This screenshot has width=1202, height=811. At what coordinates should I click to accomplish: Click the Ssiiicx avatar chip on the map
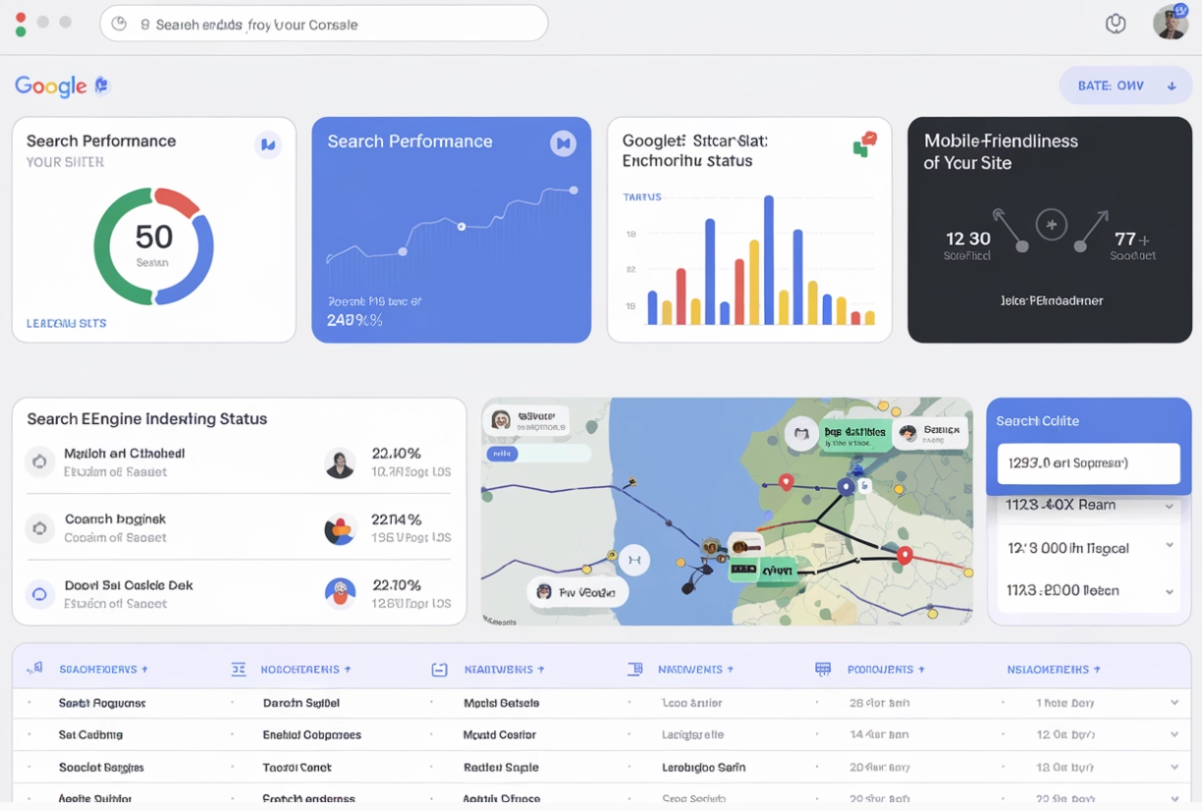931,432
